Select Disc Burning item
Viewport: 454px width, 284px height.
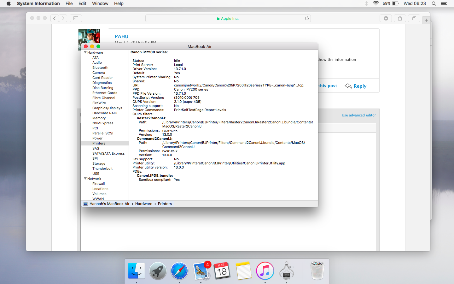coord(103,88)
